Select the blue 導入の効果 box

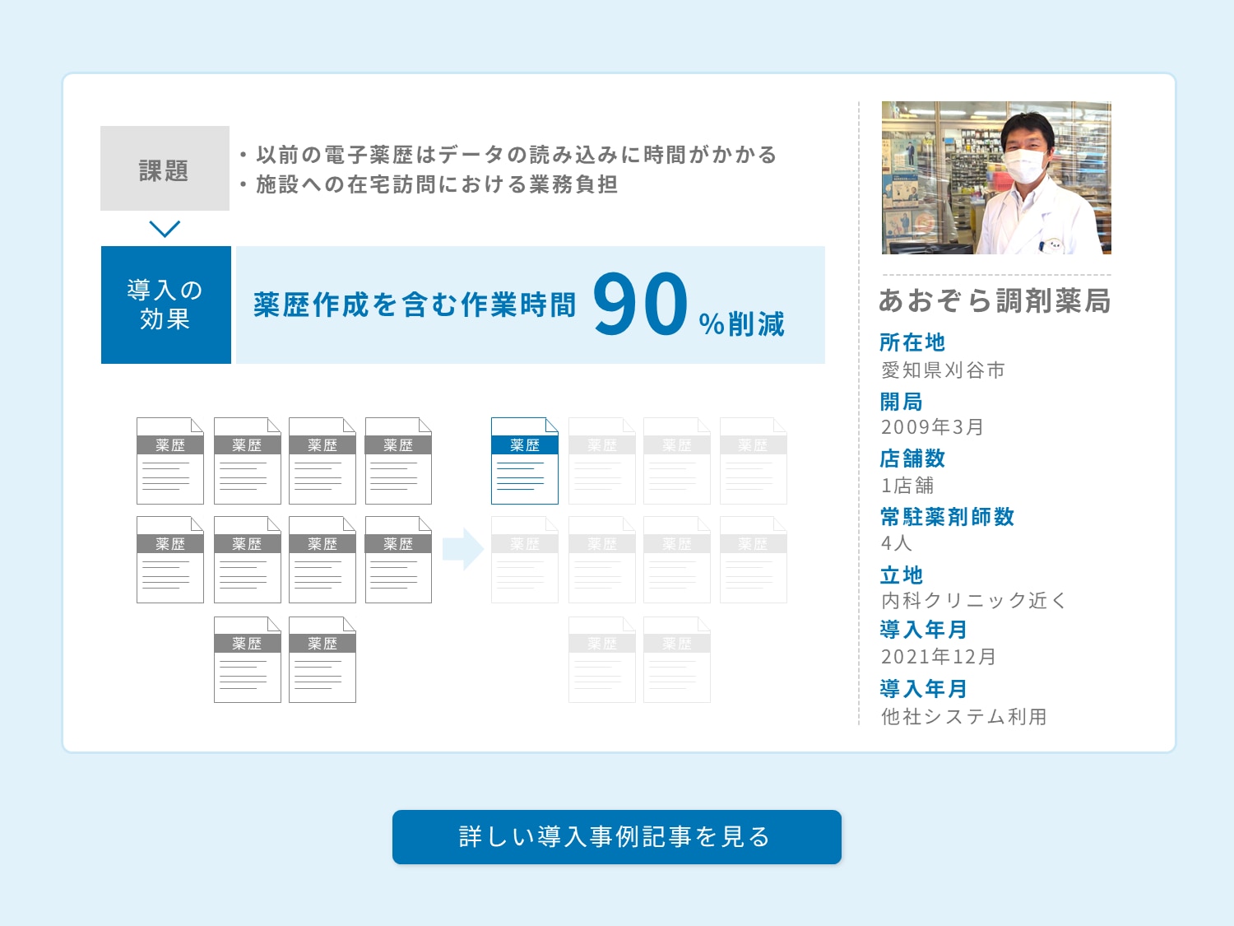click(x=165, y=305)
